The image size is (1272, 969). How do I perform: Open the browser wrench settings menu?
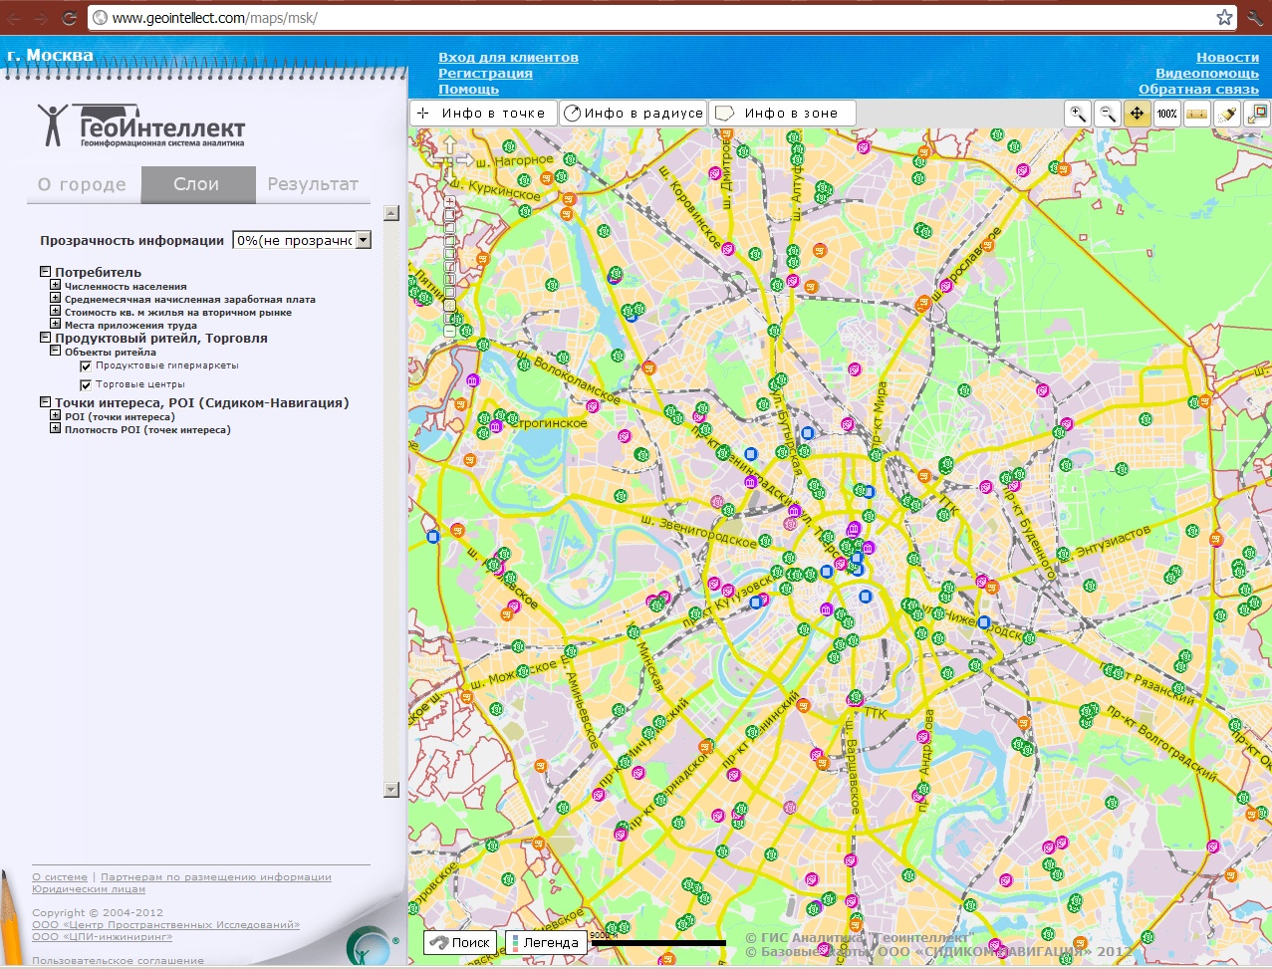pyautogui.click(x=1254, y=17)
